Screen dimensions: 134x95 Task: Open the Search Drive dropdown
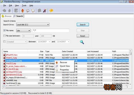[x=33, y=25]
